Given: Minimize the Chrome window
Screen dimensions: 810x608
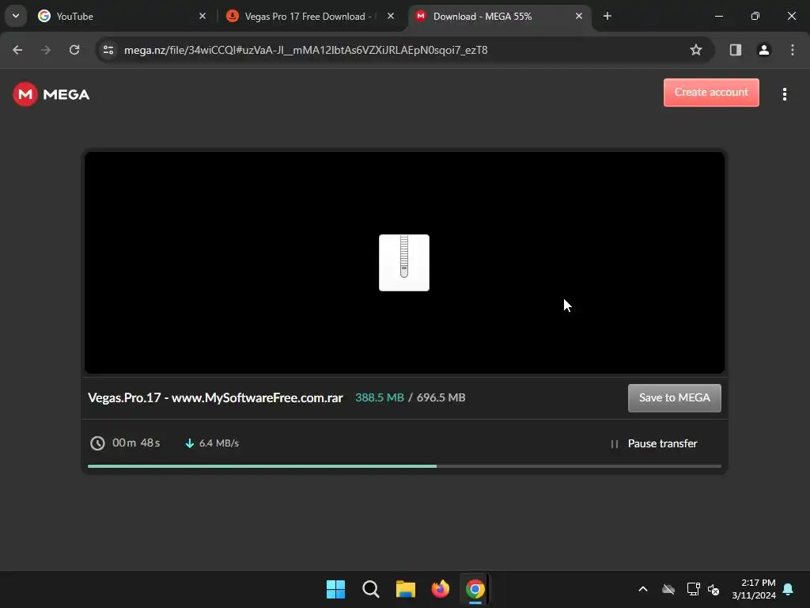Looking at the screenshot, I should 719,16.
